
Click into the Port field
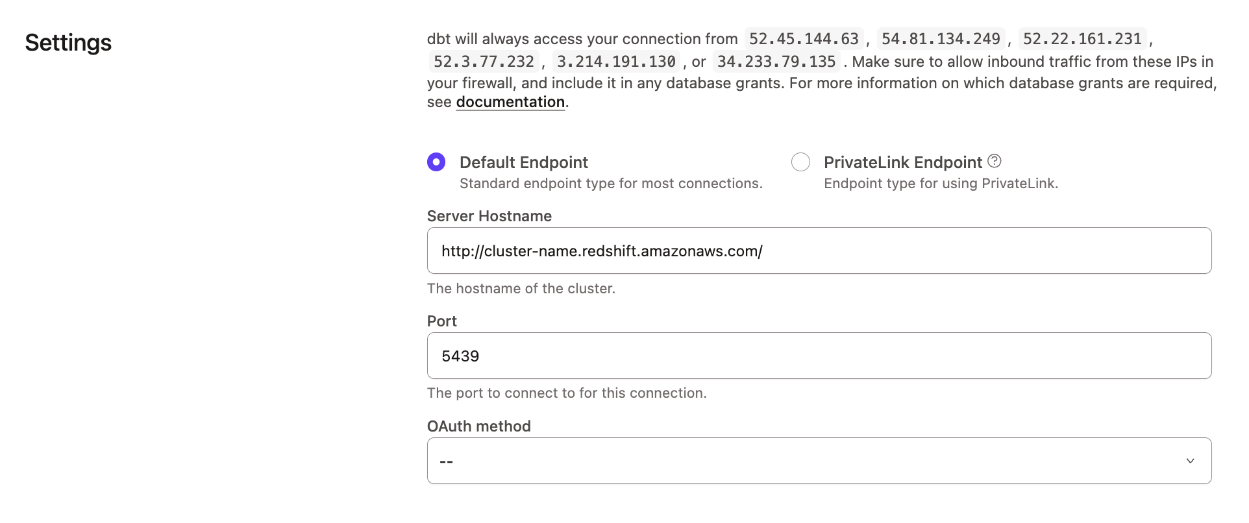818,356
